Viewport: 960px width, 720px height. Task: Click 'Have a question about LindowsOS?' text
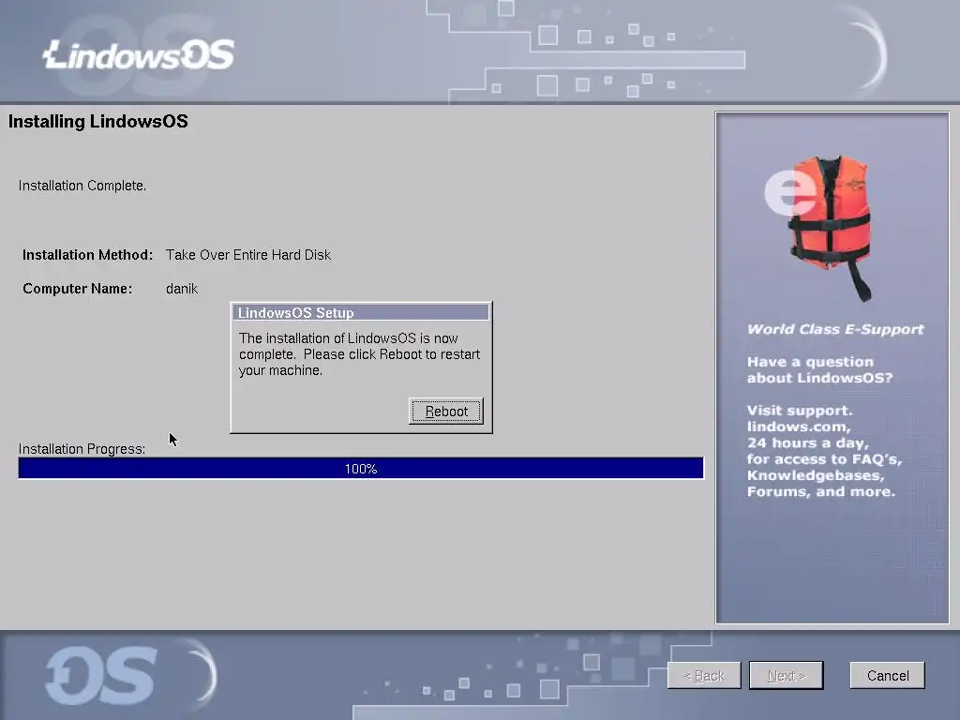pyautogui.click(x=819, y=369)
